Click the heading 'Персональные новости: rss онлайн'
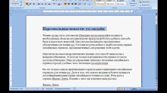The width and height of the screenshot is (167, 93). tap(74, 29)
